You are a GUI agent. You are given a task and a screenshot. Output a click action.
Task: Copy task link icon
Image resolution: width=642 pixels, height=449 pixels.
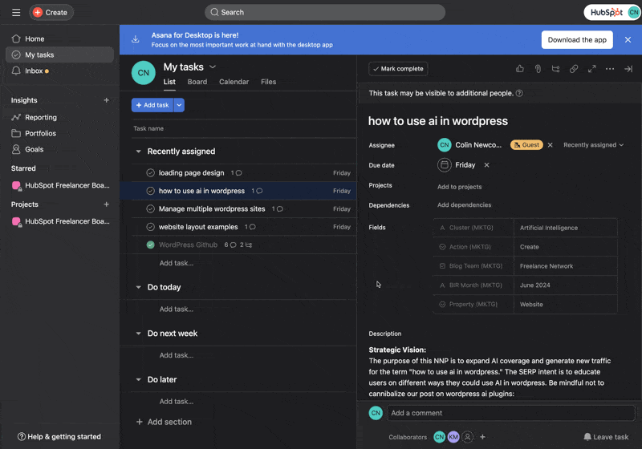(x=574, y=69)
